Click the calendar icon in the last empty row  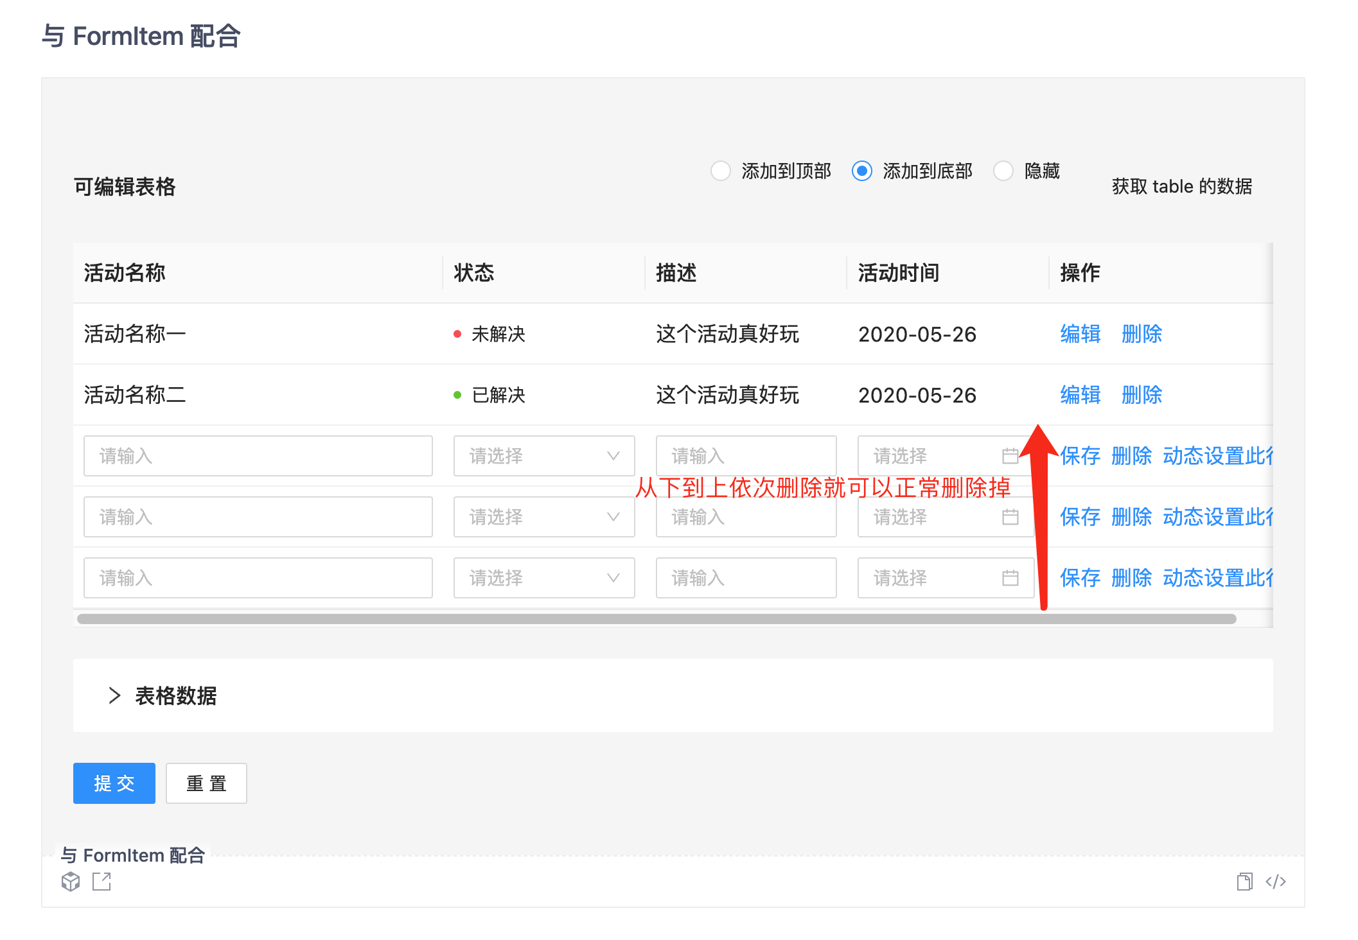(x=1010, y=578)
